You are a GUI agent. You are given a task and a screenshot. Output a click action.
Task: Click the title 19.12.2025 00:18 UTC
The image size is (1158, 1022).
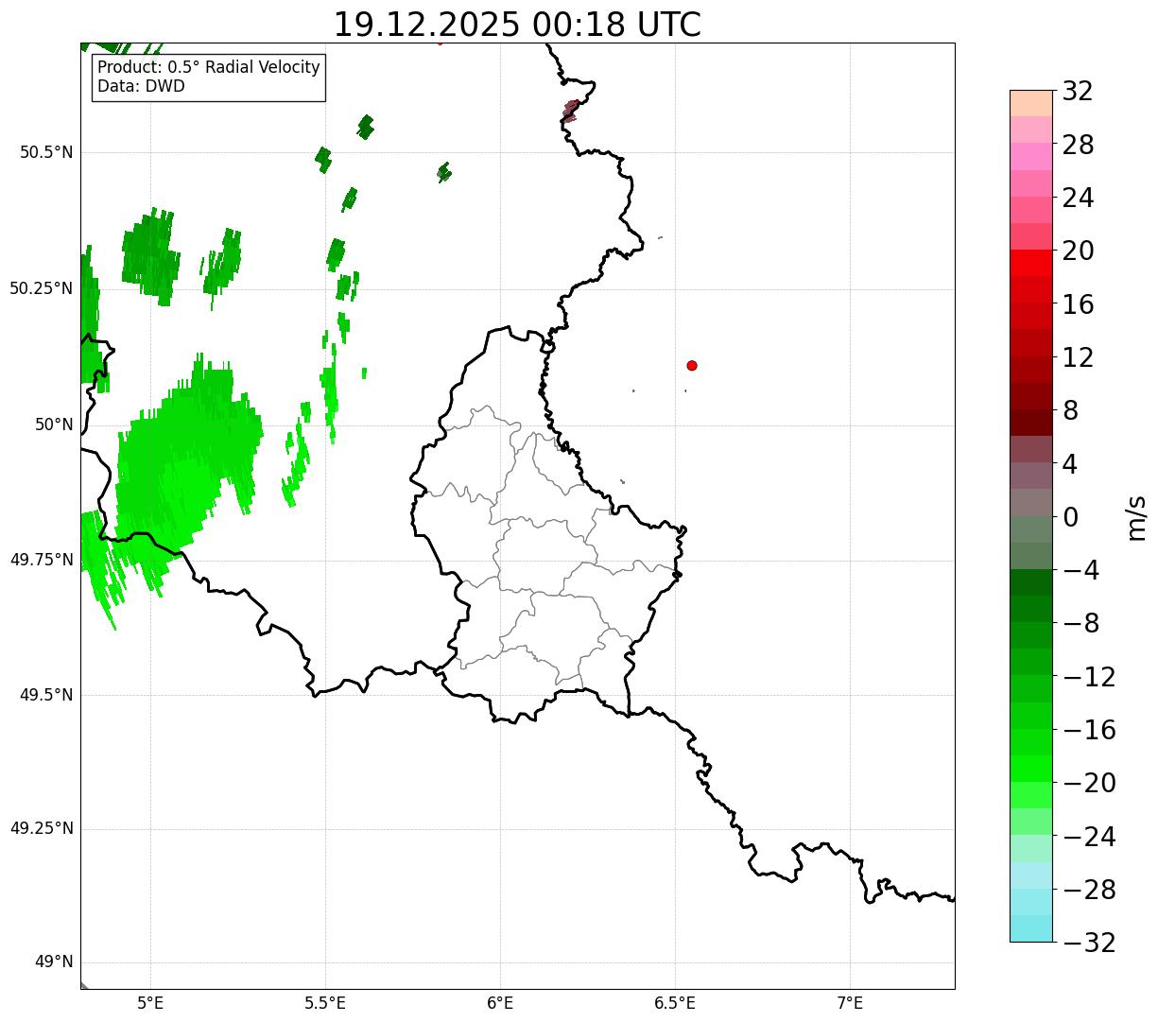(517, 25)
